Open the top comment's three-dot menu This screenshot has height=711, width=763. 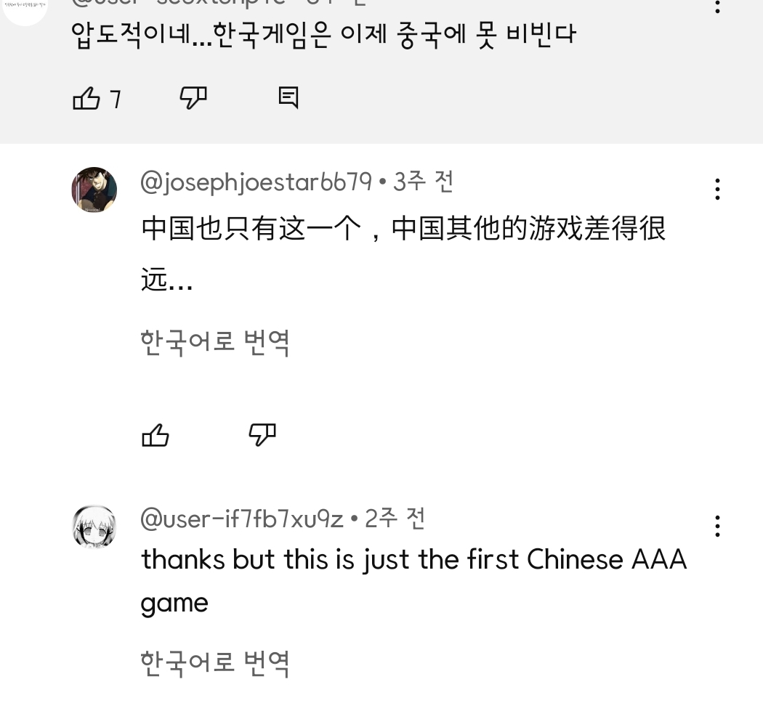717,7
